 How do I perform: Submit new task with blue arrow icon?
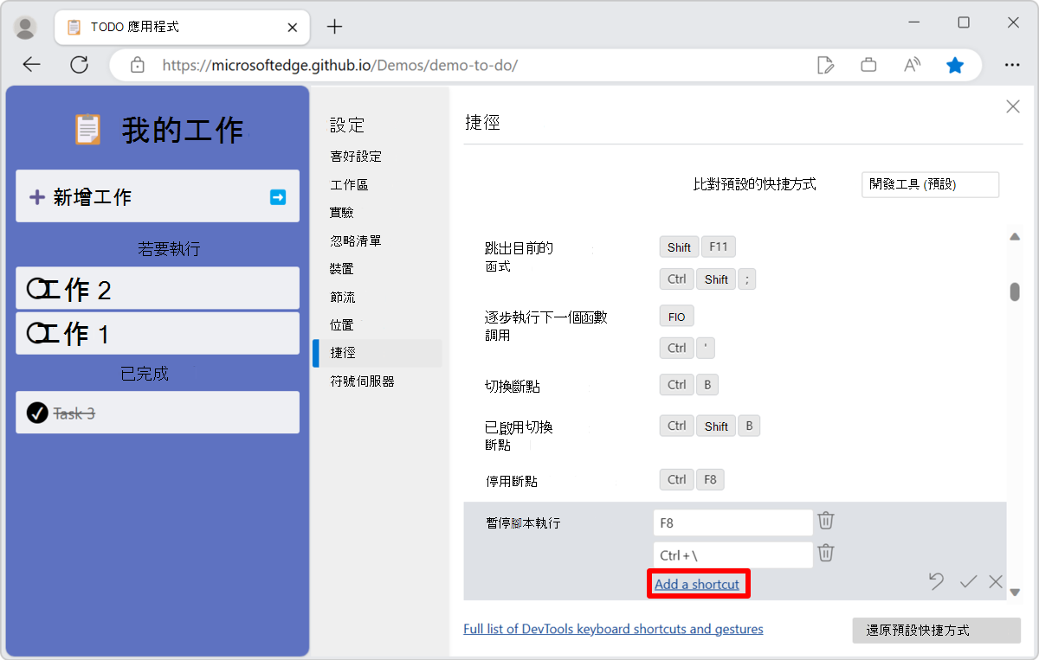[278, 197]
